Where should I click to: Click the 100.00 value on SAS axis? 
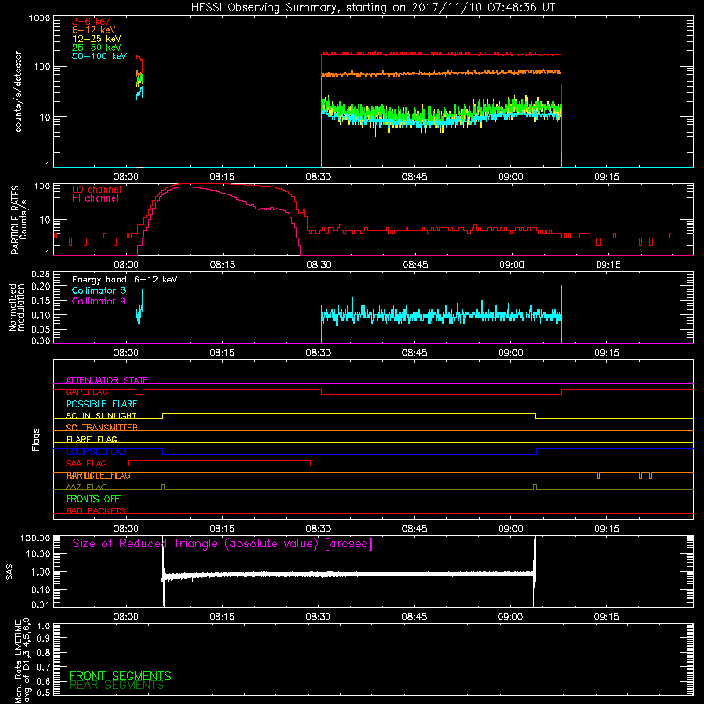pyautogui.click(x=35, y=539)
